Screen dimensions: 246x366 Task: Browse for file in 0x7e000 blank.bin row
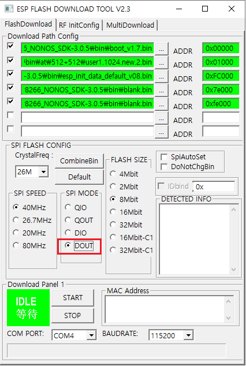[162, 90]
